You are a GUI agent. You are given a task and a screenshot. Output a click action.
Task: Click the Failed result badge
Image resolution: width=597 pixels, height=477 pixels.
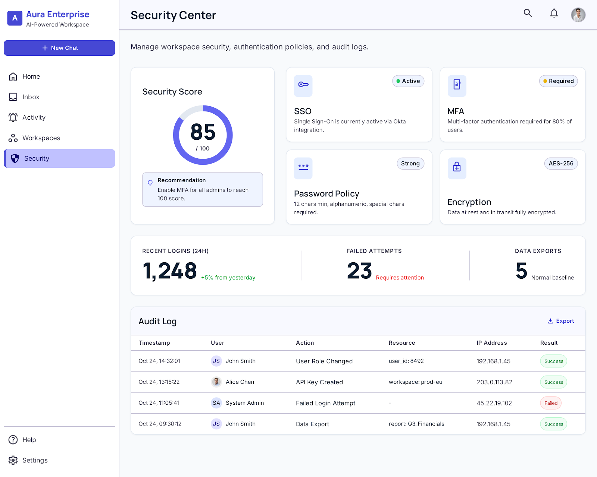pyautogui.click(x=551, y=403)
